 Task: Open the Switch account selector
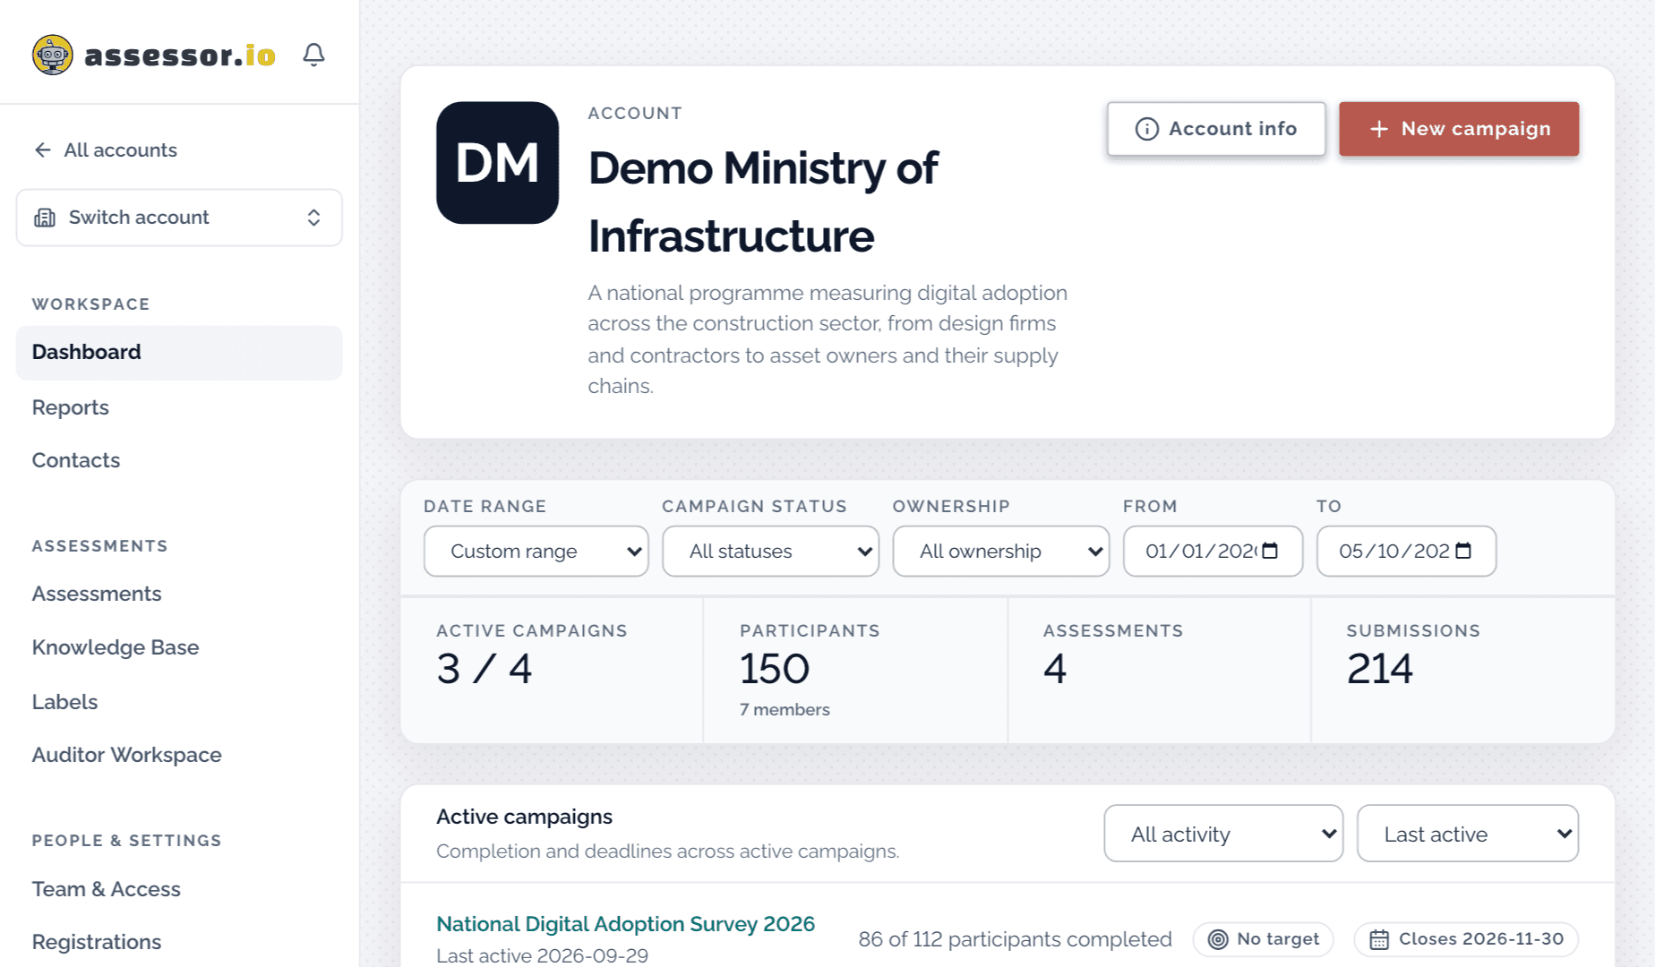click(x=179, y=218)
